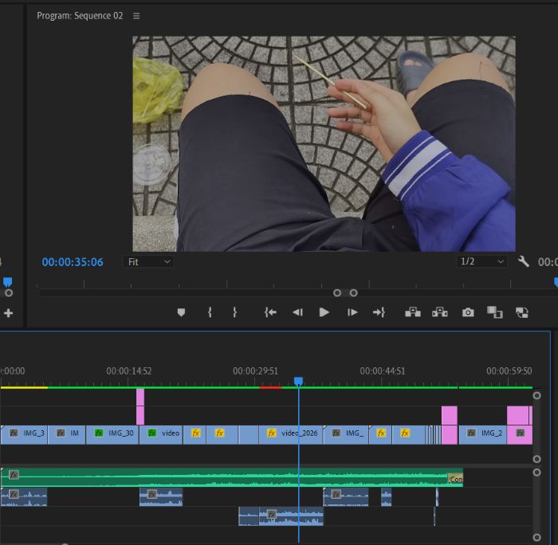
Task: Click the Extract button
Action: pos(440,312)
